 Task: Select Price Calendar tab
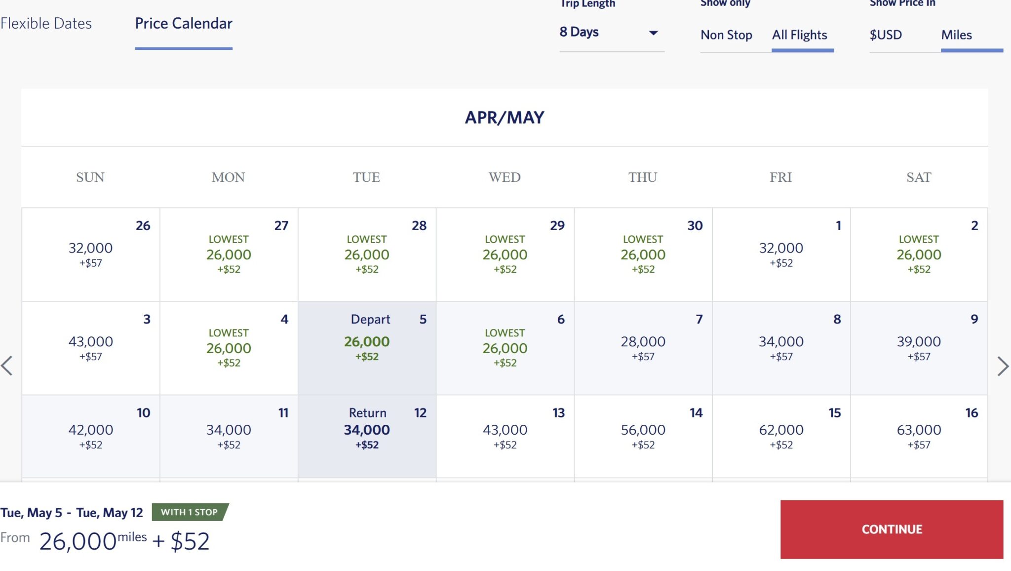point(184,23)
